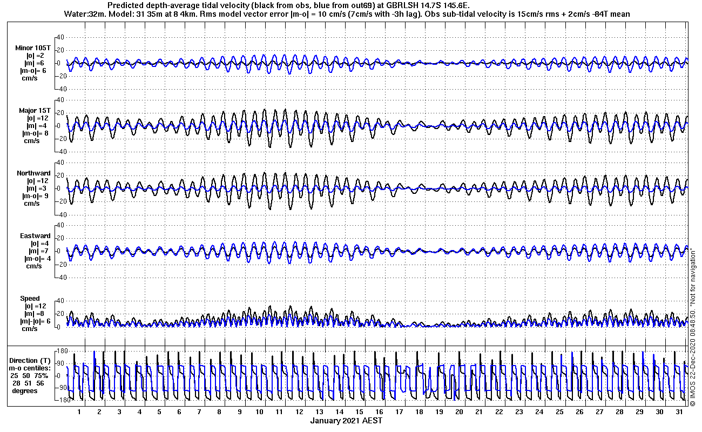Click '|o| =4' under Eastward
Image resolution: width=702 pixels, height=432 pixels.
point(39,244)
